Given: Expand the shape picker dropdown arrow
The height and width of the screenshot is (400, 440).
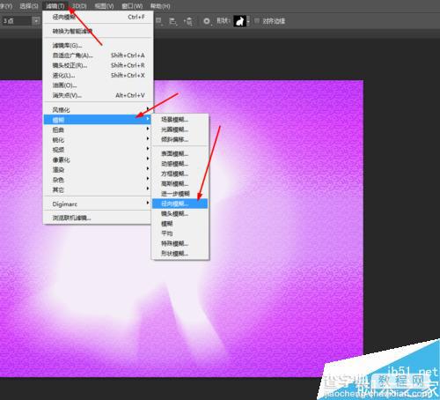Looking at the screenshot, I should 248,21.
